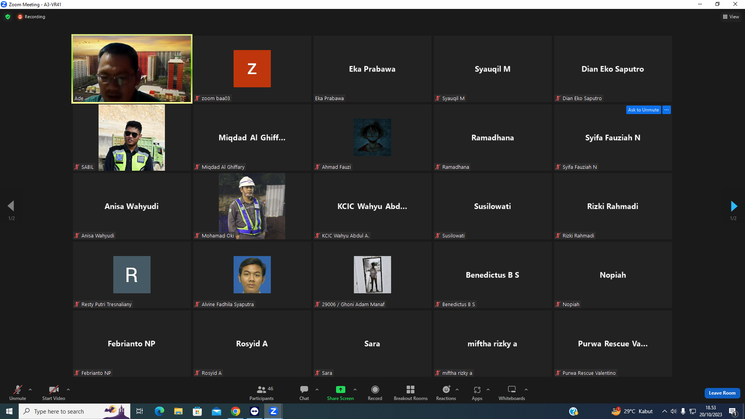The image size is (745, 419).
Task: Open Google Chrome from the taskbar
Action: (236, 411)
